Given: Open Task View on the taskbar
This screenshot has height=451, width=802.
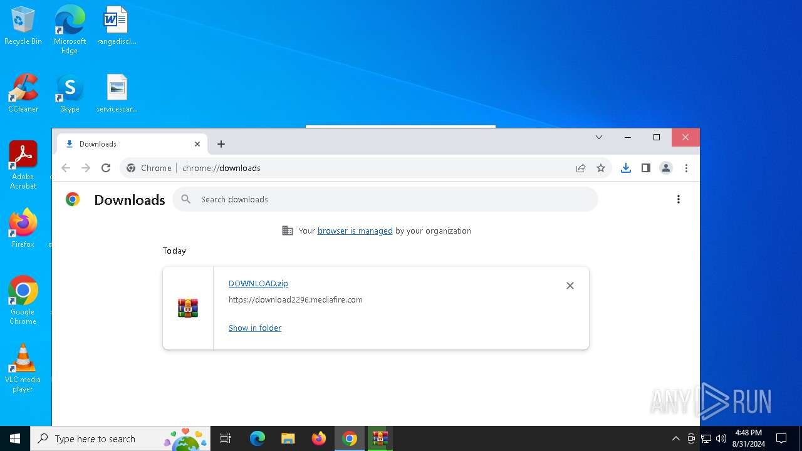Looking at the screenshot, I should [226, 438].
